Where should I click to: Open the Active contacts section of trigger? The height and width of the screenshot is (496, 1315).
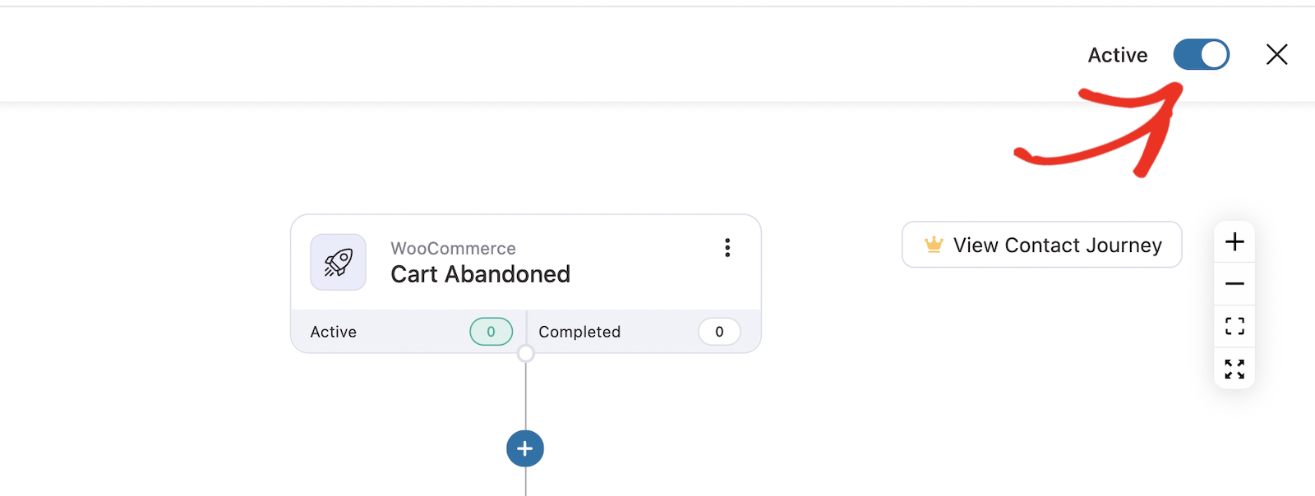tap(408, 332)
